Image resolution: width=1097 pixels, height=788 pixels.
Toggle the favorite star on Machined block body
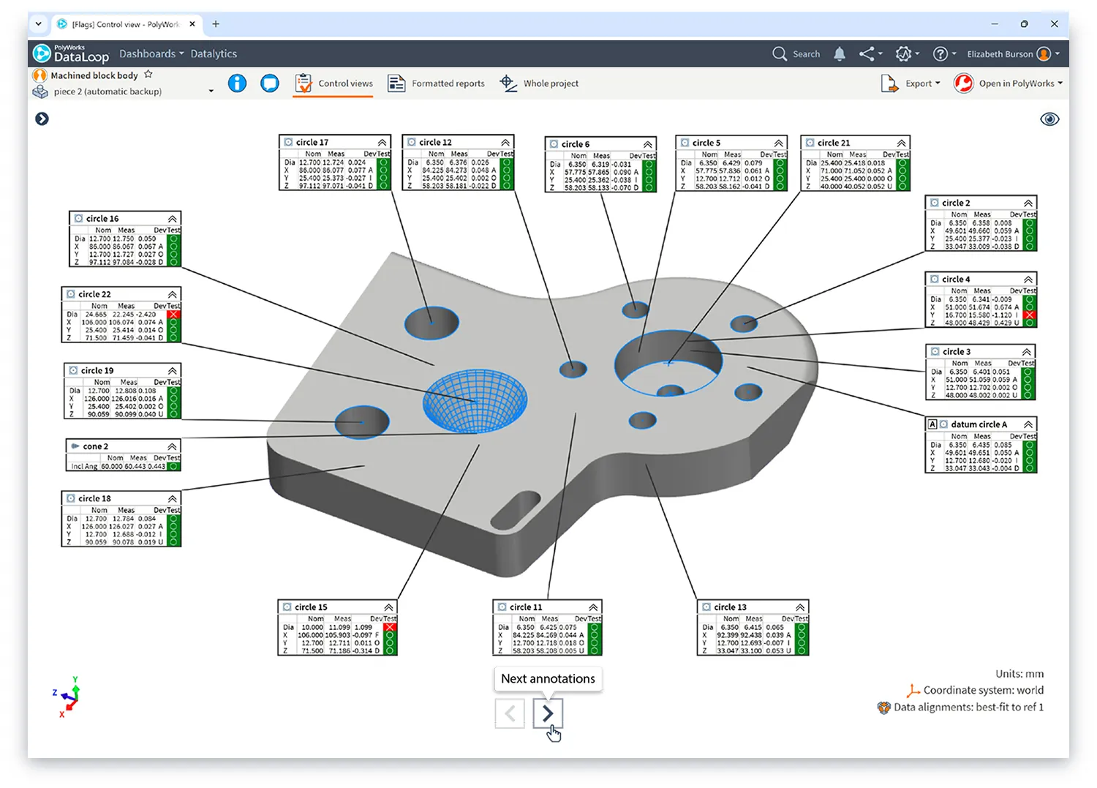[148, 73]
